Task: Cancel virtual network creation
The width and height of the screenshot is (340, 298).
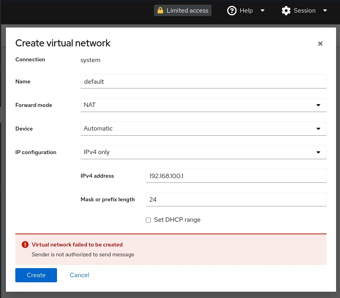Action: [79, 275]
